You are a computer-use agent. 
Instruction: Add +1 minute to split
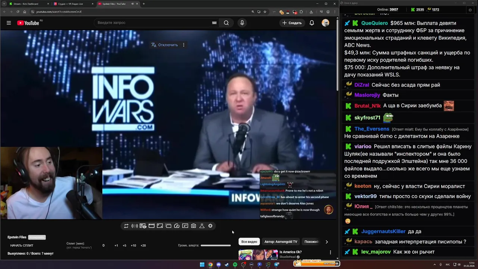tap(116, 245)
